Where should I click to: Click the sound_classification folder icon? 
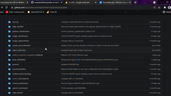click(10, 83)
